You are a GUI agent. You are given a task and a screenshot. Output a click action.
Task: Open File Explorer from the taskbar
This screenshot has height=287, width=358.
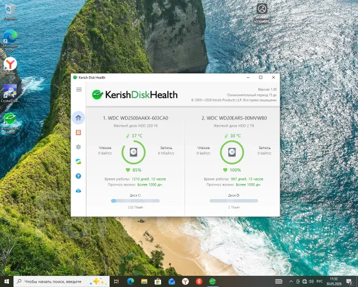144,281
